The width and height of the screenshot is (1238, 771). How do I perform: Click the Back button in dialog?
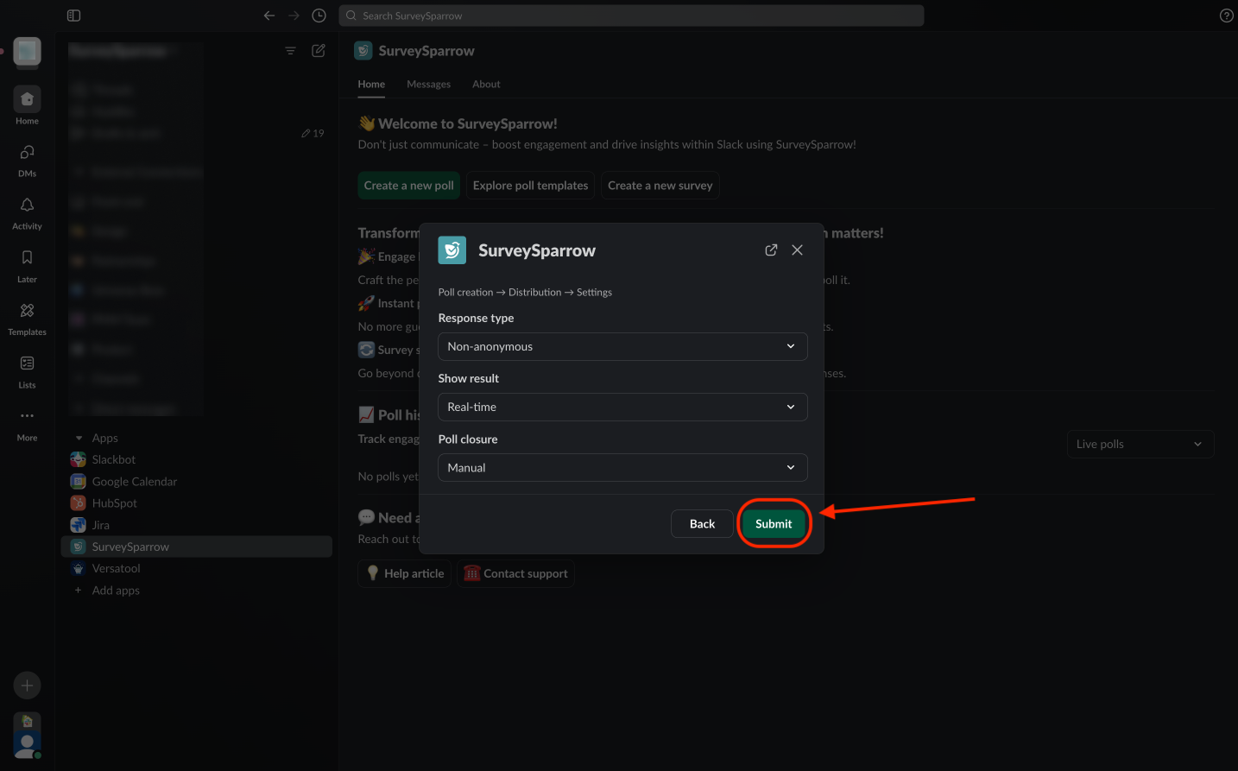coord(702,523)
